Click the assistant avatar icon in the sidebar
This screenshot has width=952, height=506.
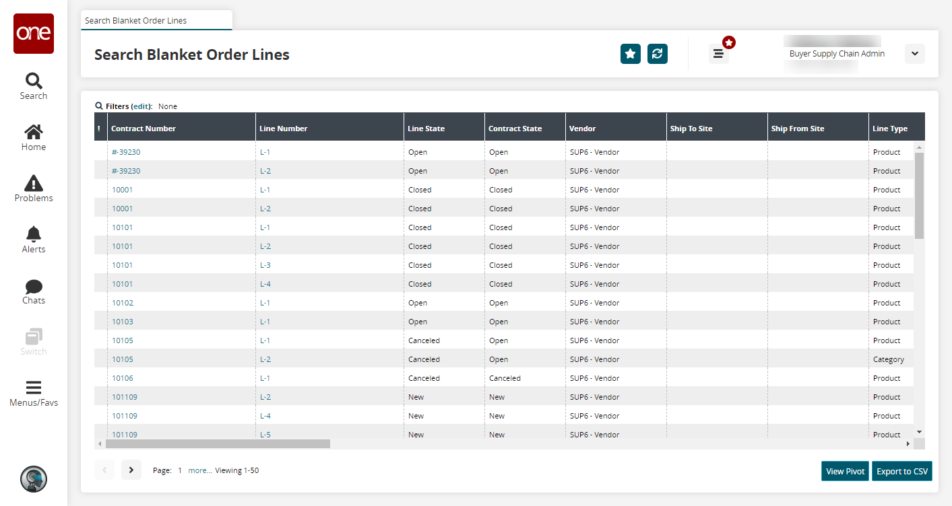pos(34,479)
